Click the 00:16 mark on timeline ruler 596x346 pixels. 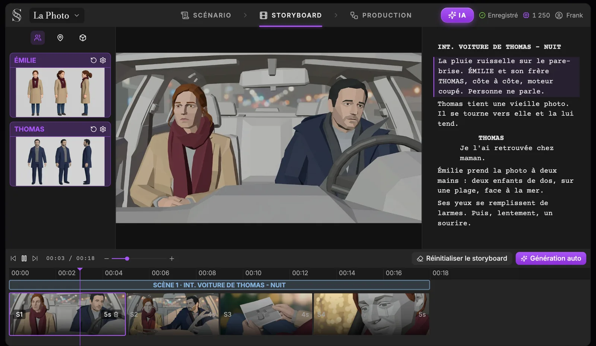tap(394, 273)
